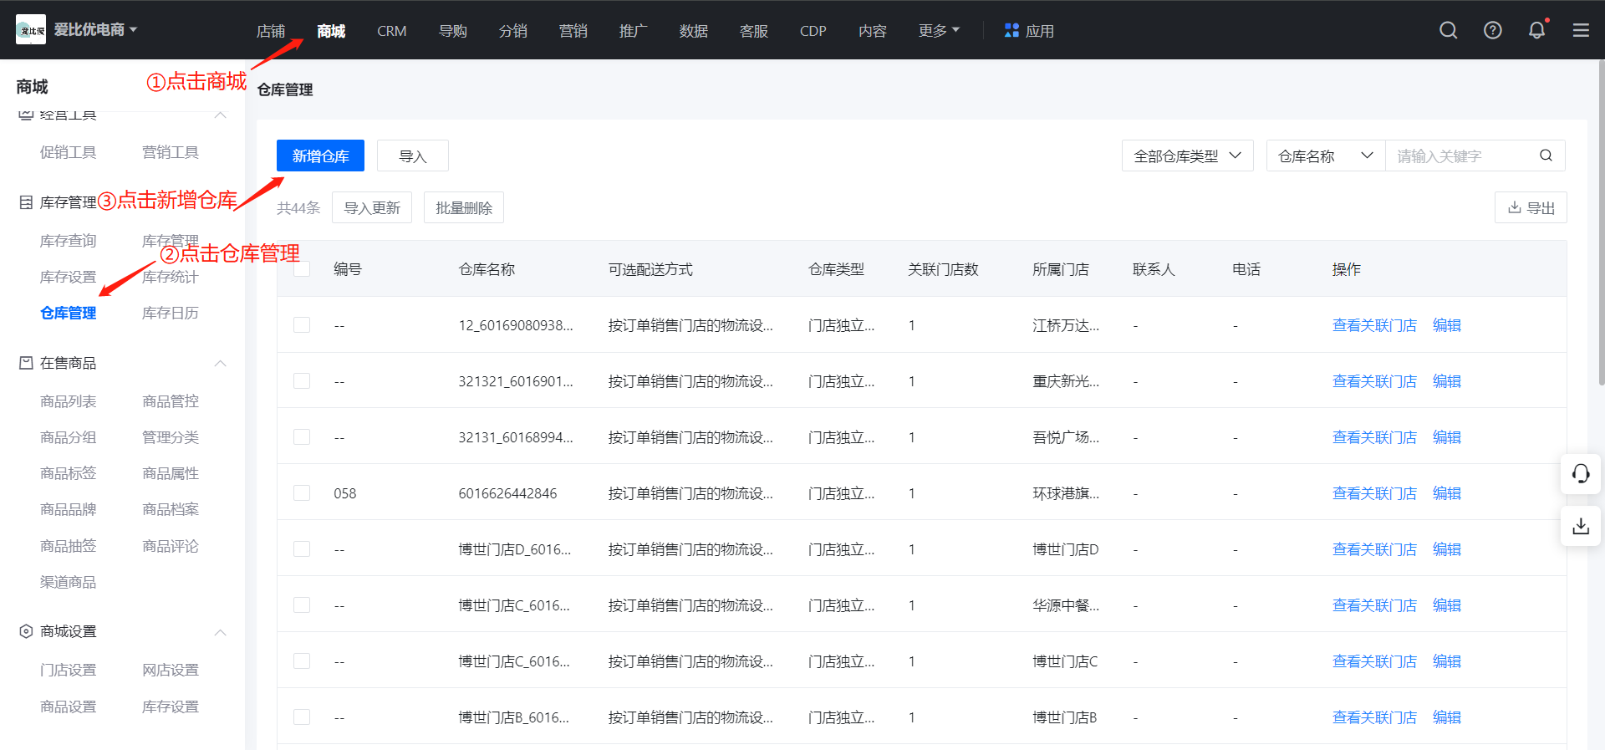This screenshot has height=750, width=1605.
Task: Open 查看关联门店 for 博世门店D row
Action: 1374,549
